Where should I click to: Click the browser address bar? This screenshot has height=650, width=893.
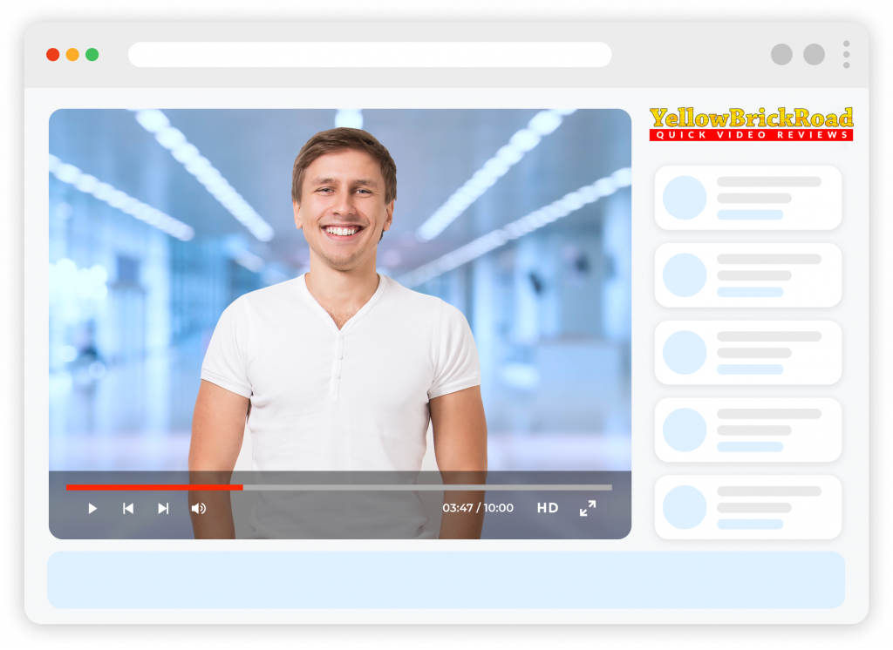[x=370, y=55]
